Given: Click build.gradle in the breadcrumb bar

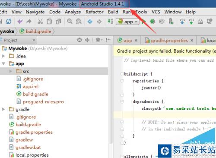Looking at the screenshot, I should (35, 32).
